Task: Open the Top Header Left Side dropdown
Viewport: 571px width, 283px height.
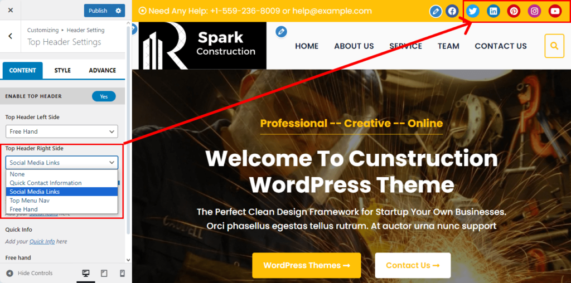Action: pyautogui.click(x=62, y=131)
